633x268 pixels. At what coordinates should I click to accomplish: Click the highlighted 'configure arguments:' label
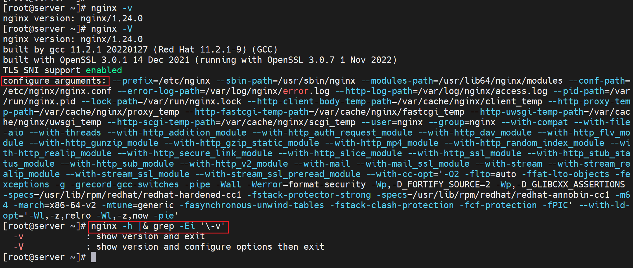55,81
